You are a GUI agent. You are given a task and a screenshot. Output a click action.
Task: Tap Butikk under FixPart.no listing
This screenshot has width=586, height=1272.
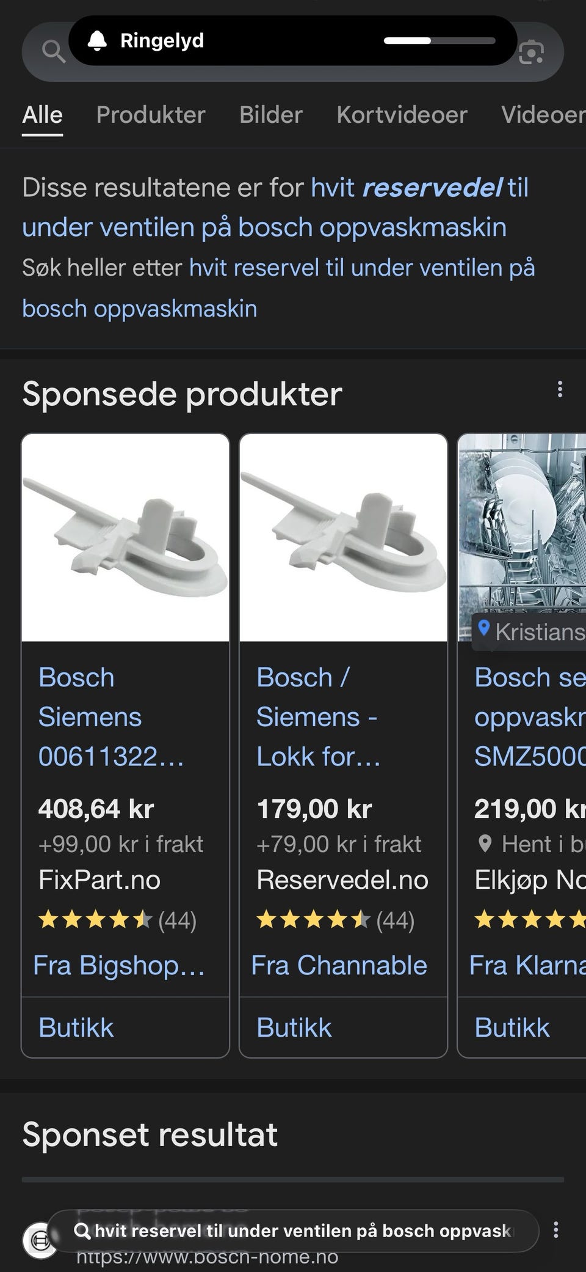click(76, 1028)
